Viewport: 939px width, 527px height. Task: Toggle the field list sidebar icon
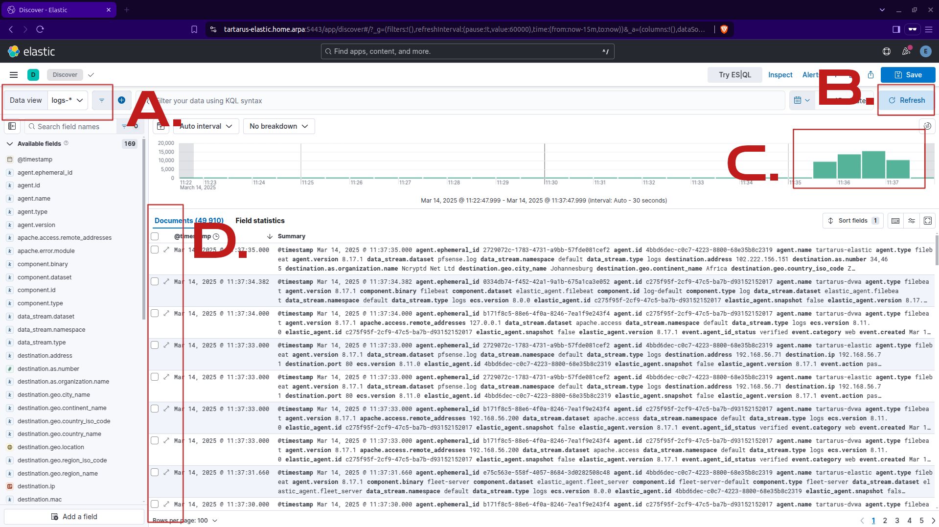pos(12,126)
